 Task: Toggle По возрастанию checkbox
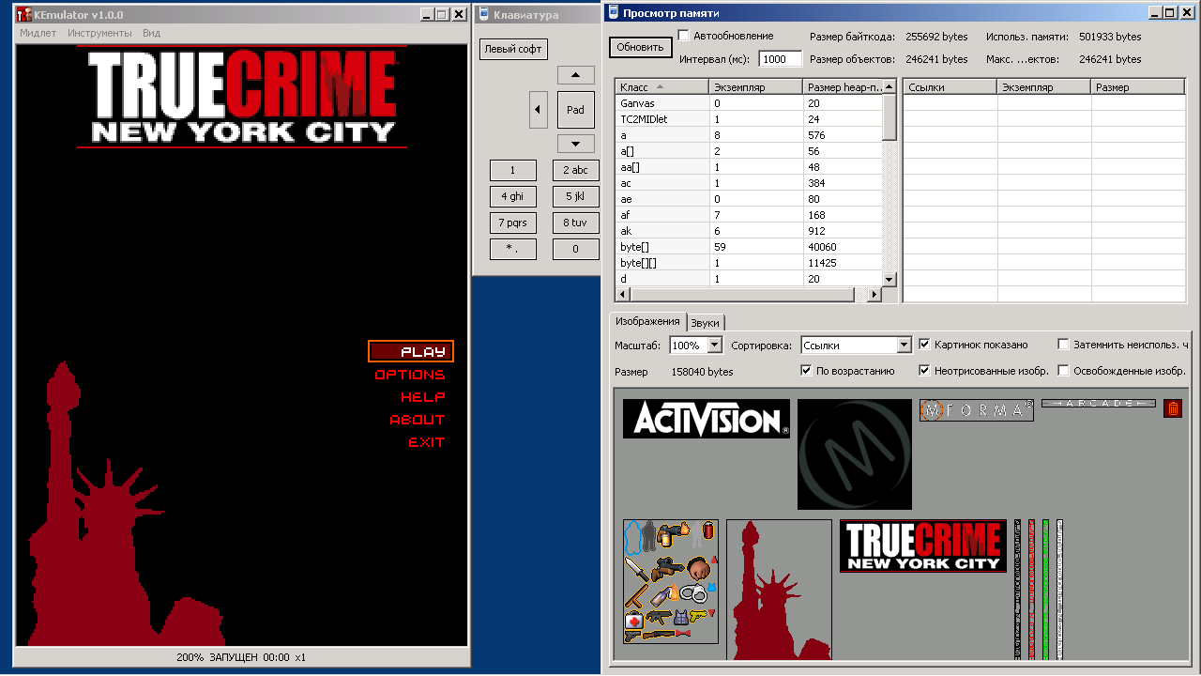pyautogui.click(x=807, y=371)
